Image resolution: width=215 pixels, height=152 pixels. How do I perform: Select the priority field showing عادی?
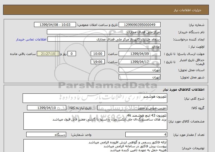tap(139, 46)
